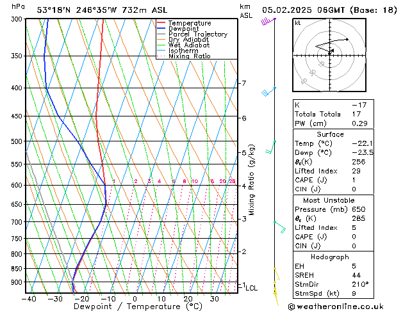The width and height of the screenshot is (403, 311).
Task: Click the wind barb at 300 hPa
Action: click(x=267, y=21)
